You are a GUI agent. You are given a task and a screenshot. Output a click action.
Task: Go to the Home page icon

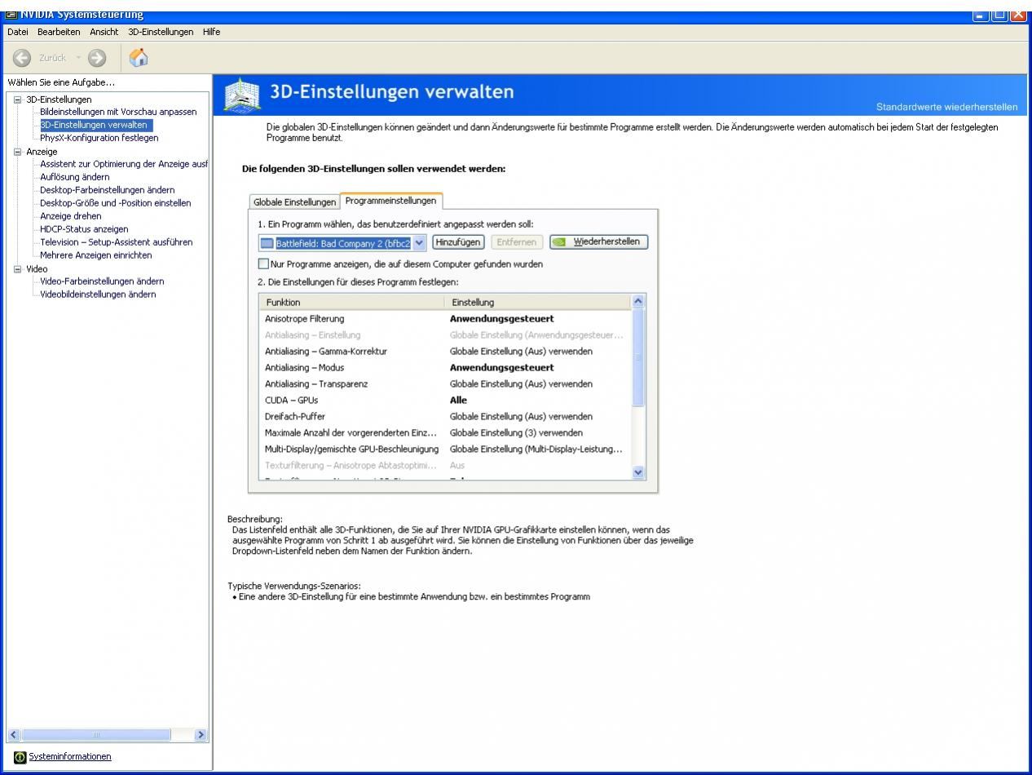[x=138, y=60]
